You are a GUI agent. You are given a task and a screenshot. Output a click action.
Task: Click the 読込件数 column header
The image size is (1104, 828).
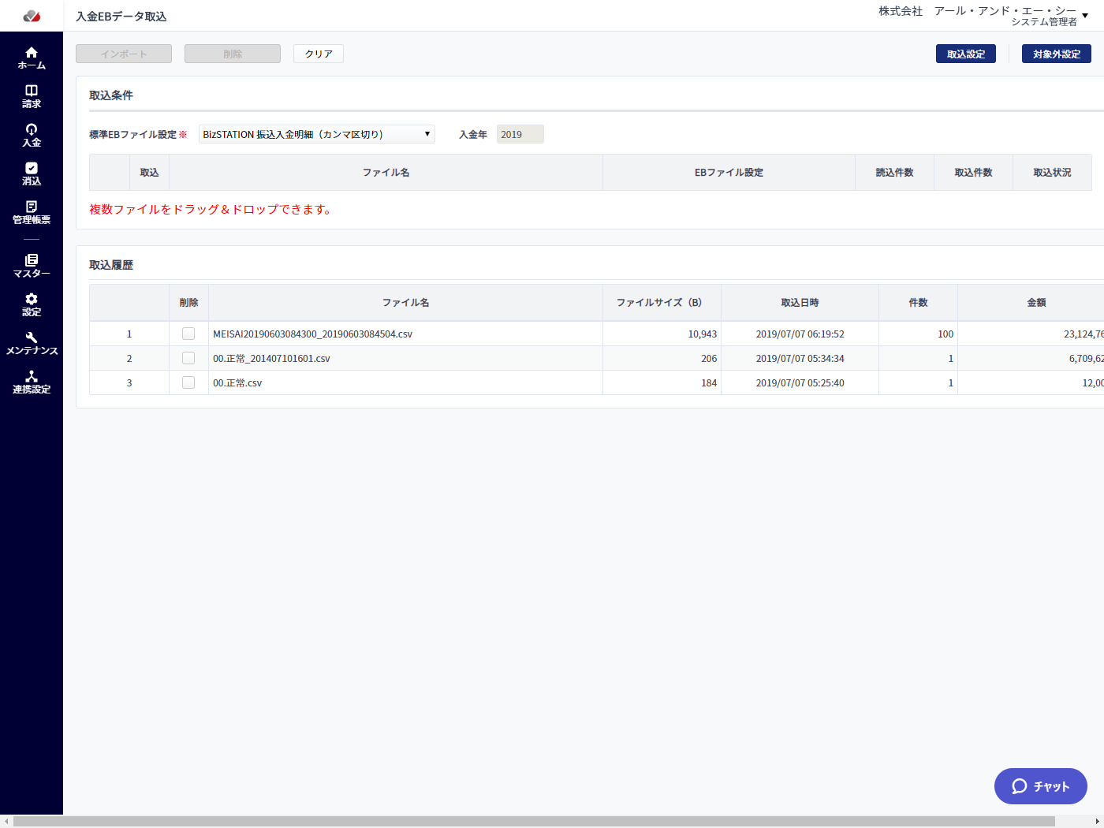(894, 172)
